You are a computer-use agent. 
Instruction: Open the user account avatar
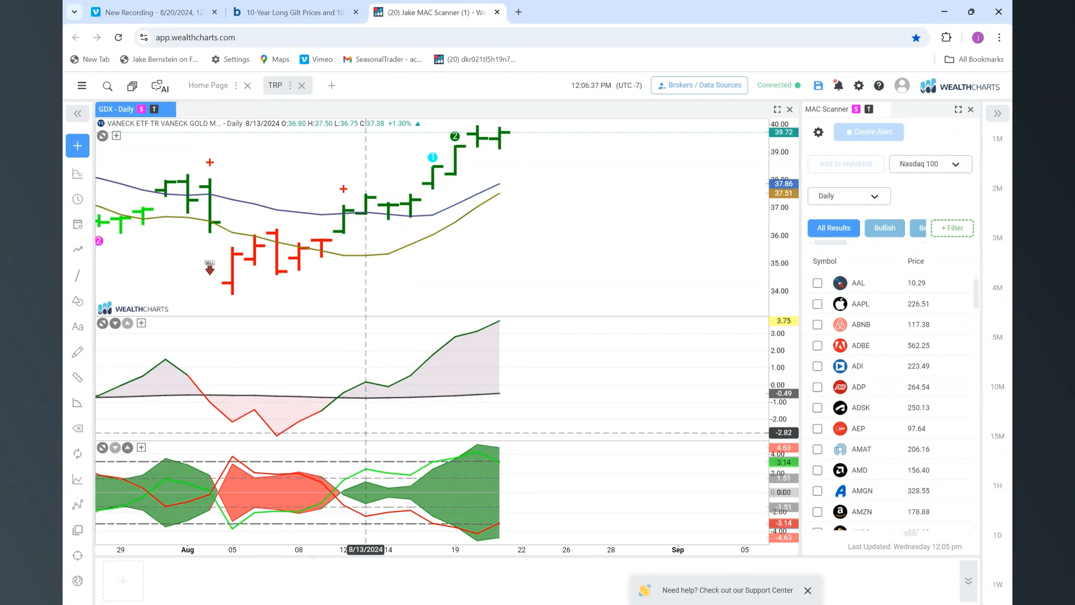pos(902,85)
